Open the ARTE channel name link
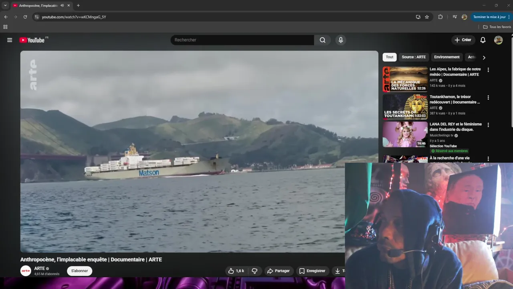513x289 pixels. [39, 269]
